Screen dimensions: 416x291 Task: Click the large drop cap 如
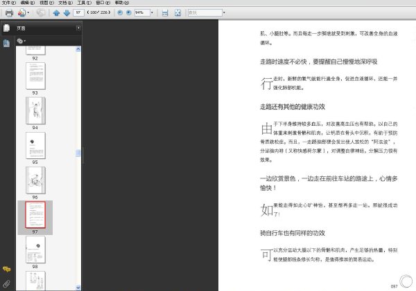[267, 210]
